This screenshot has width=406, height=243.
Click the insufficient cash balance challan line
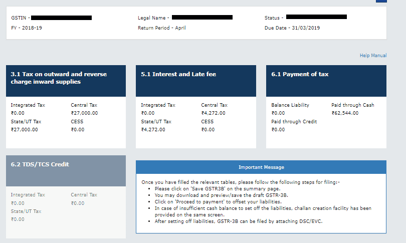[x=263, y=211]
